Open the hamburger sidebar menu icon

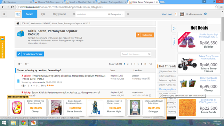tap(4, 14)
